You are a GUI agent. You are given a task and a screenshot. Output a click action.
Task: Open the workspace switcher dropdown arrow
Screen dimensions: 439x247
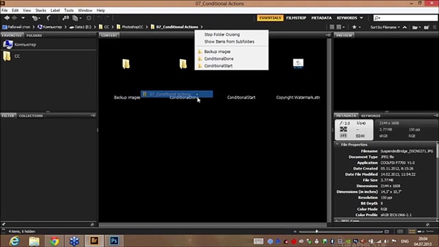(361, 18)
